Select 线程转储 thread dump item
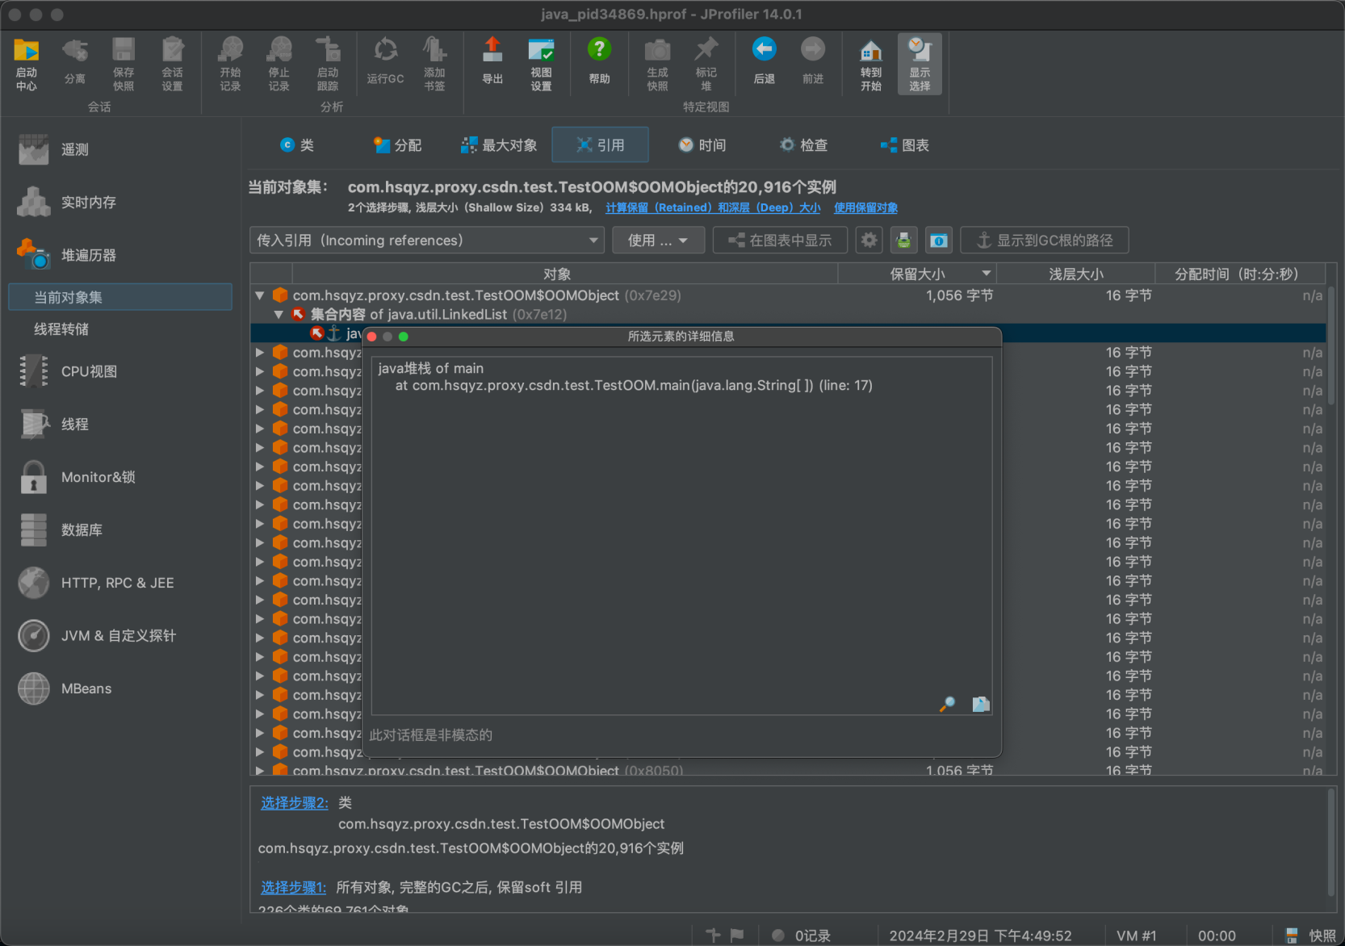Image resolution: width=1345 pixels, height=946 pixels. (61, 329)
